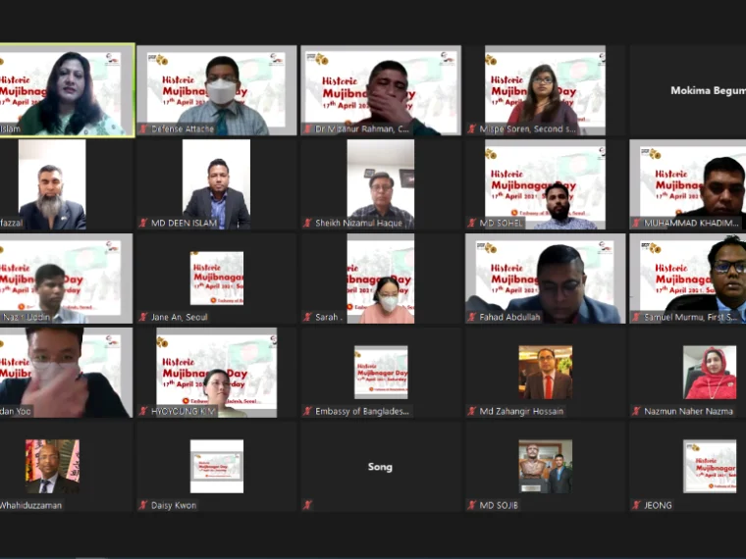Click muted mic icon beside Fahad Abdullah

pos(471,317)
